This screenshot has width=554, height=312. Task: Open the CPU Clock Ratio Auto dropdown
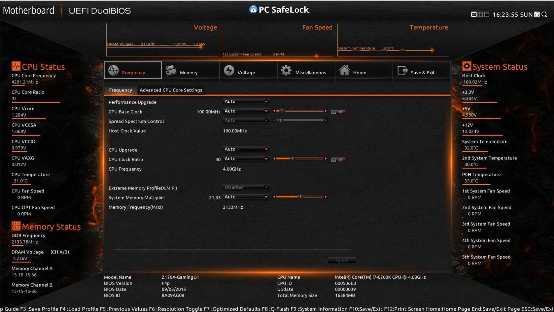tap(246, 159)
